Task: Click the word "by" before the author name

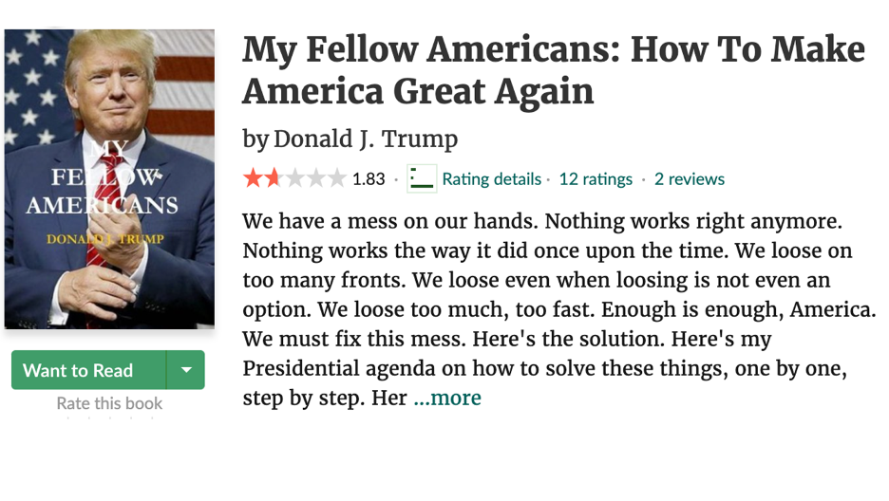Action: pyautogui.click(x=255, y=139)
